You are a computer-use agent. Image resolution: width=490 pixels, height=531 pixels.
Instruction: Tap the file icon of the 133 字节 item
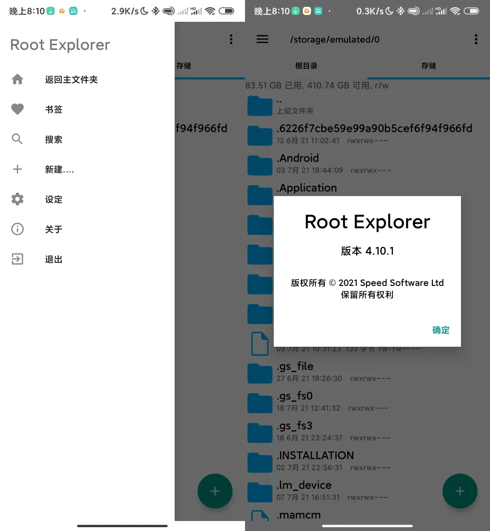(x=260, y=344)
